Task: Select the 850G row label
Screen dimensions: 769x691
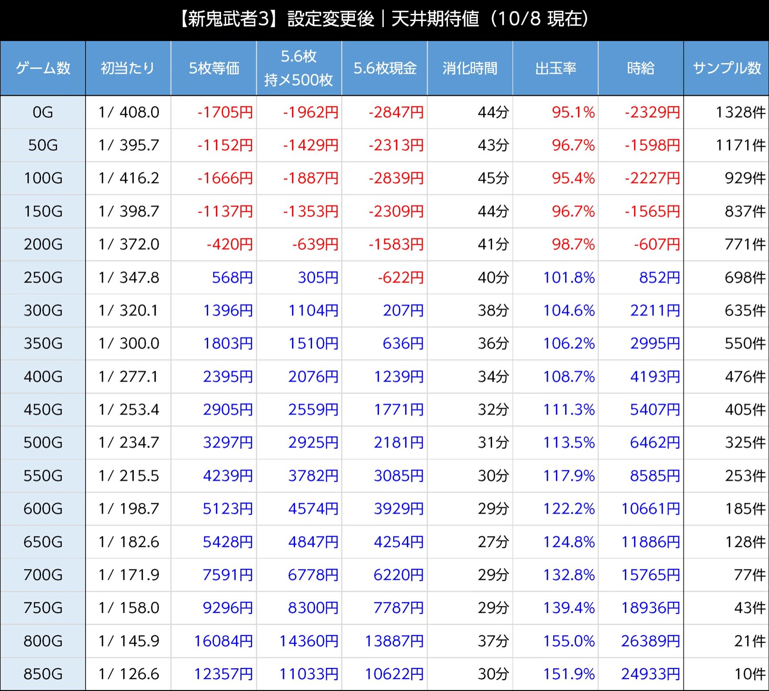Action: coord(43,674)
